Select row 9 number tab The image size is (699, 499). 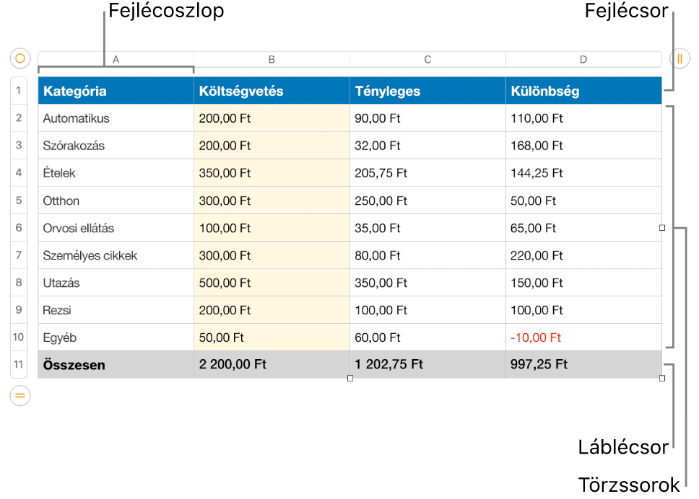[x=19, y=310]
